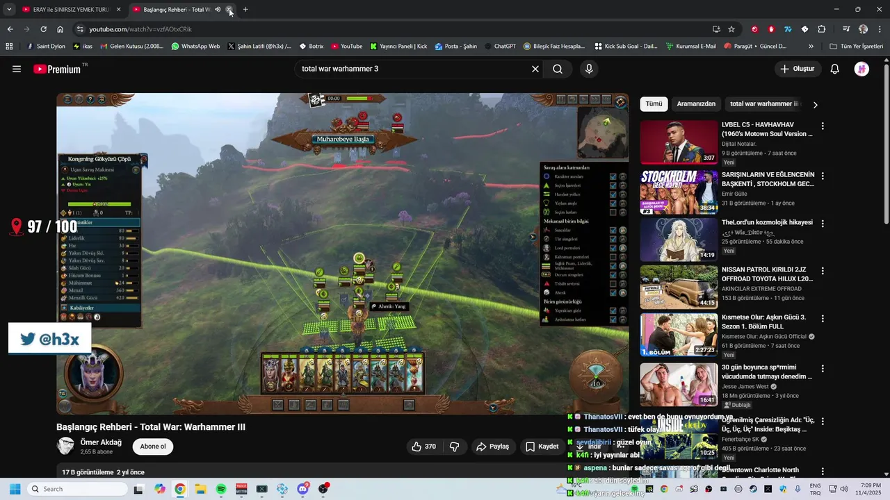890x500 pixels.
Task: Open options for Kısmetse Olur video
Action: pyautogui.click(x=823, y=319)
